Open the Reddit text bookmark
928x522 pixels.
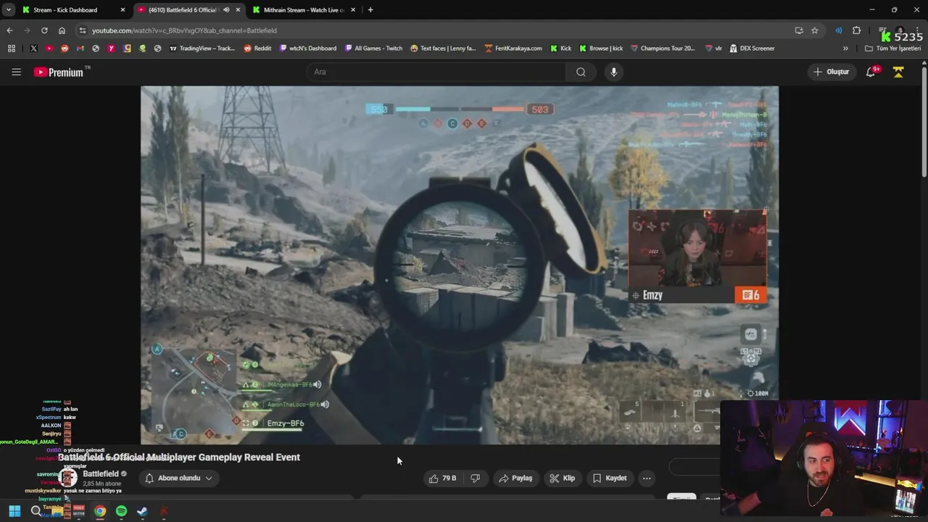pyautogui.click(x=257, y=49)
